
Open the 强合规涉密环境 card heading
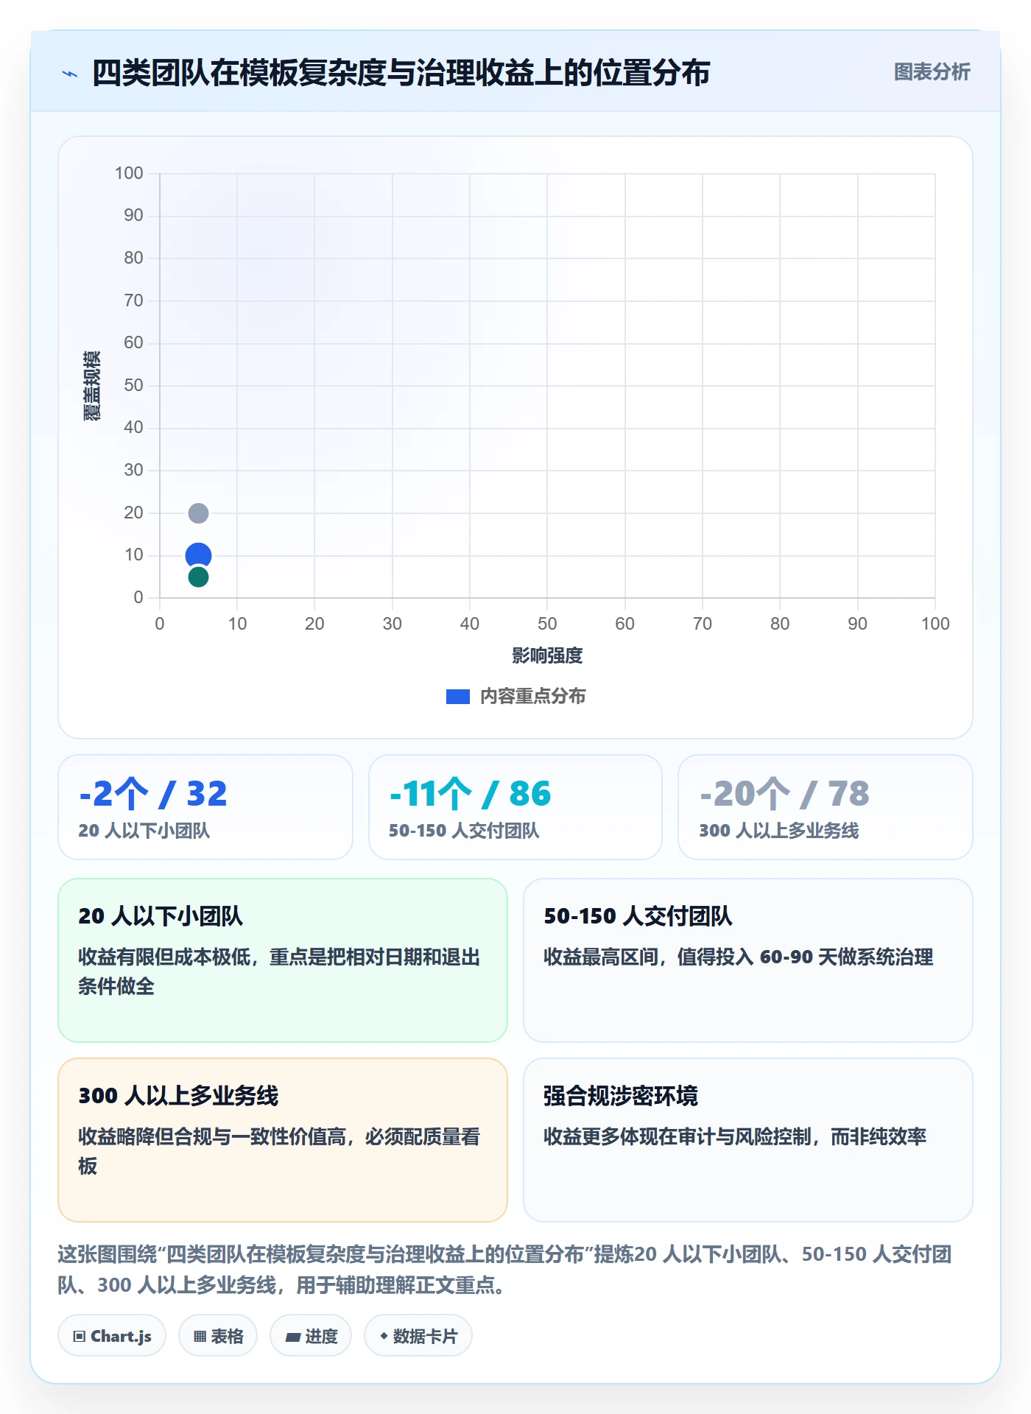(x=621, y=1096)
